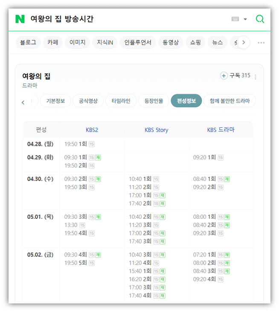The image size is (279, 312).
Task: Select the 카페 search tab
Action: point(52,42)
